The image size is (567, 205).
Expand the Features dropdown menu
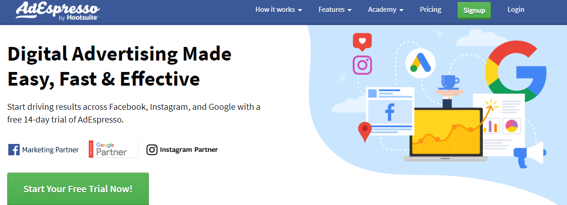[x=335, y=10]
